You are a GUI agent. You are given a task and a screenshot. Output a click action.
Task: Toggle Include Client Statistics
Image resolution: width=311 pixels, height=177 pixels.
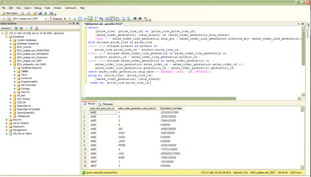pos(101,19)
